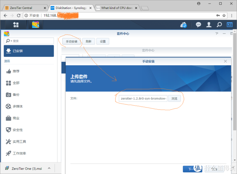Viewport: 237px width, 174px height.
Task: Click the DSM search magnifier icon
Action: point(219,25)
